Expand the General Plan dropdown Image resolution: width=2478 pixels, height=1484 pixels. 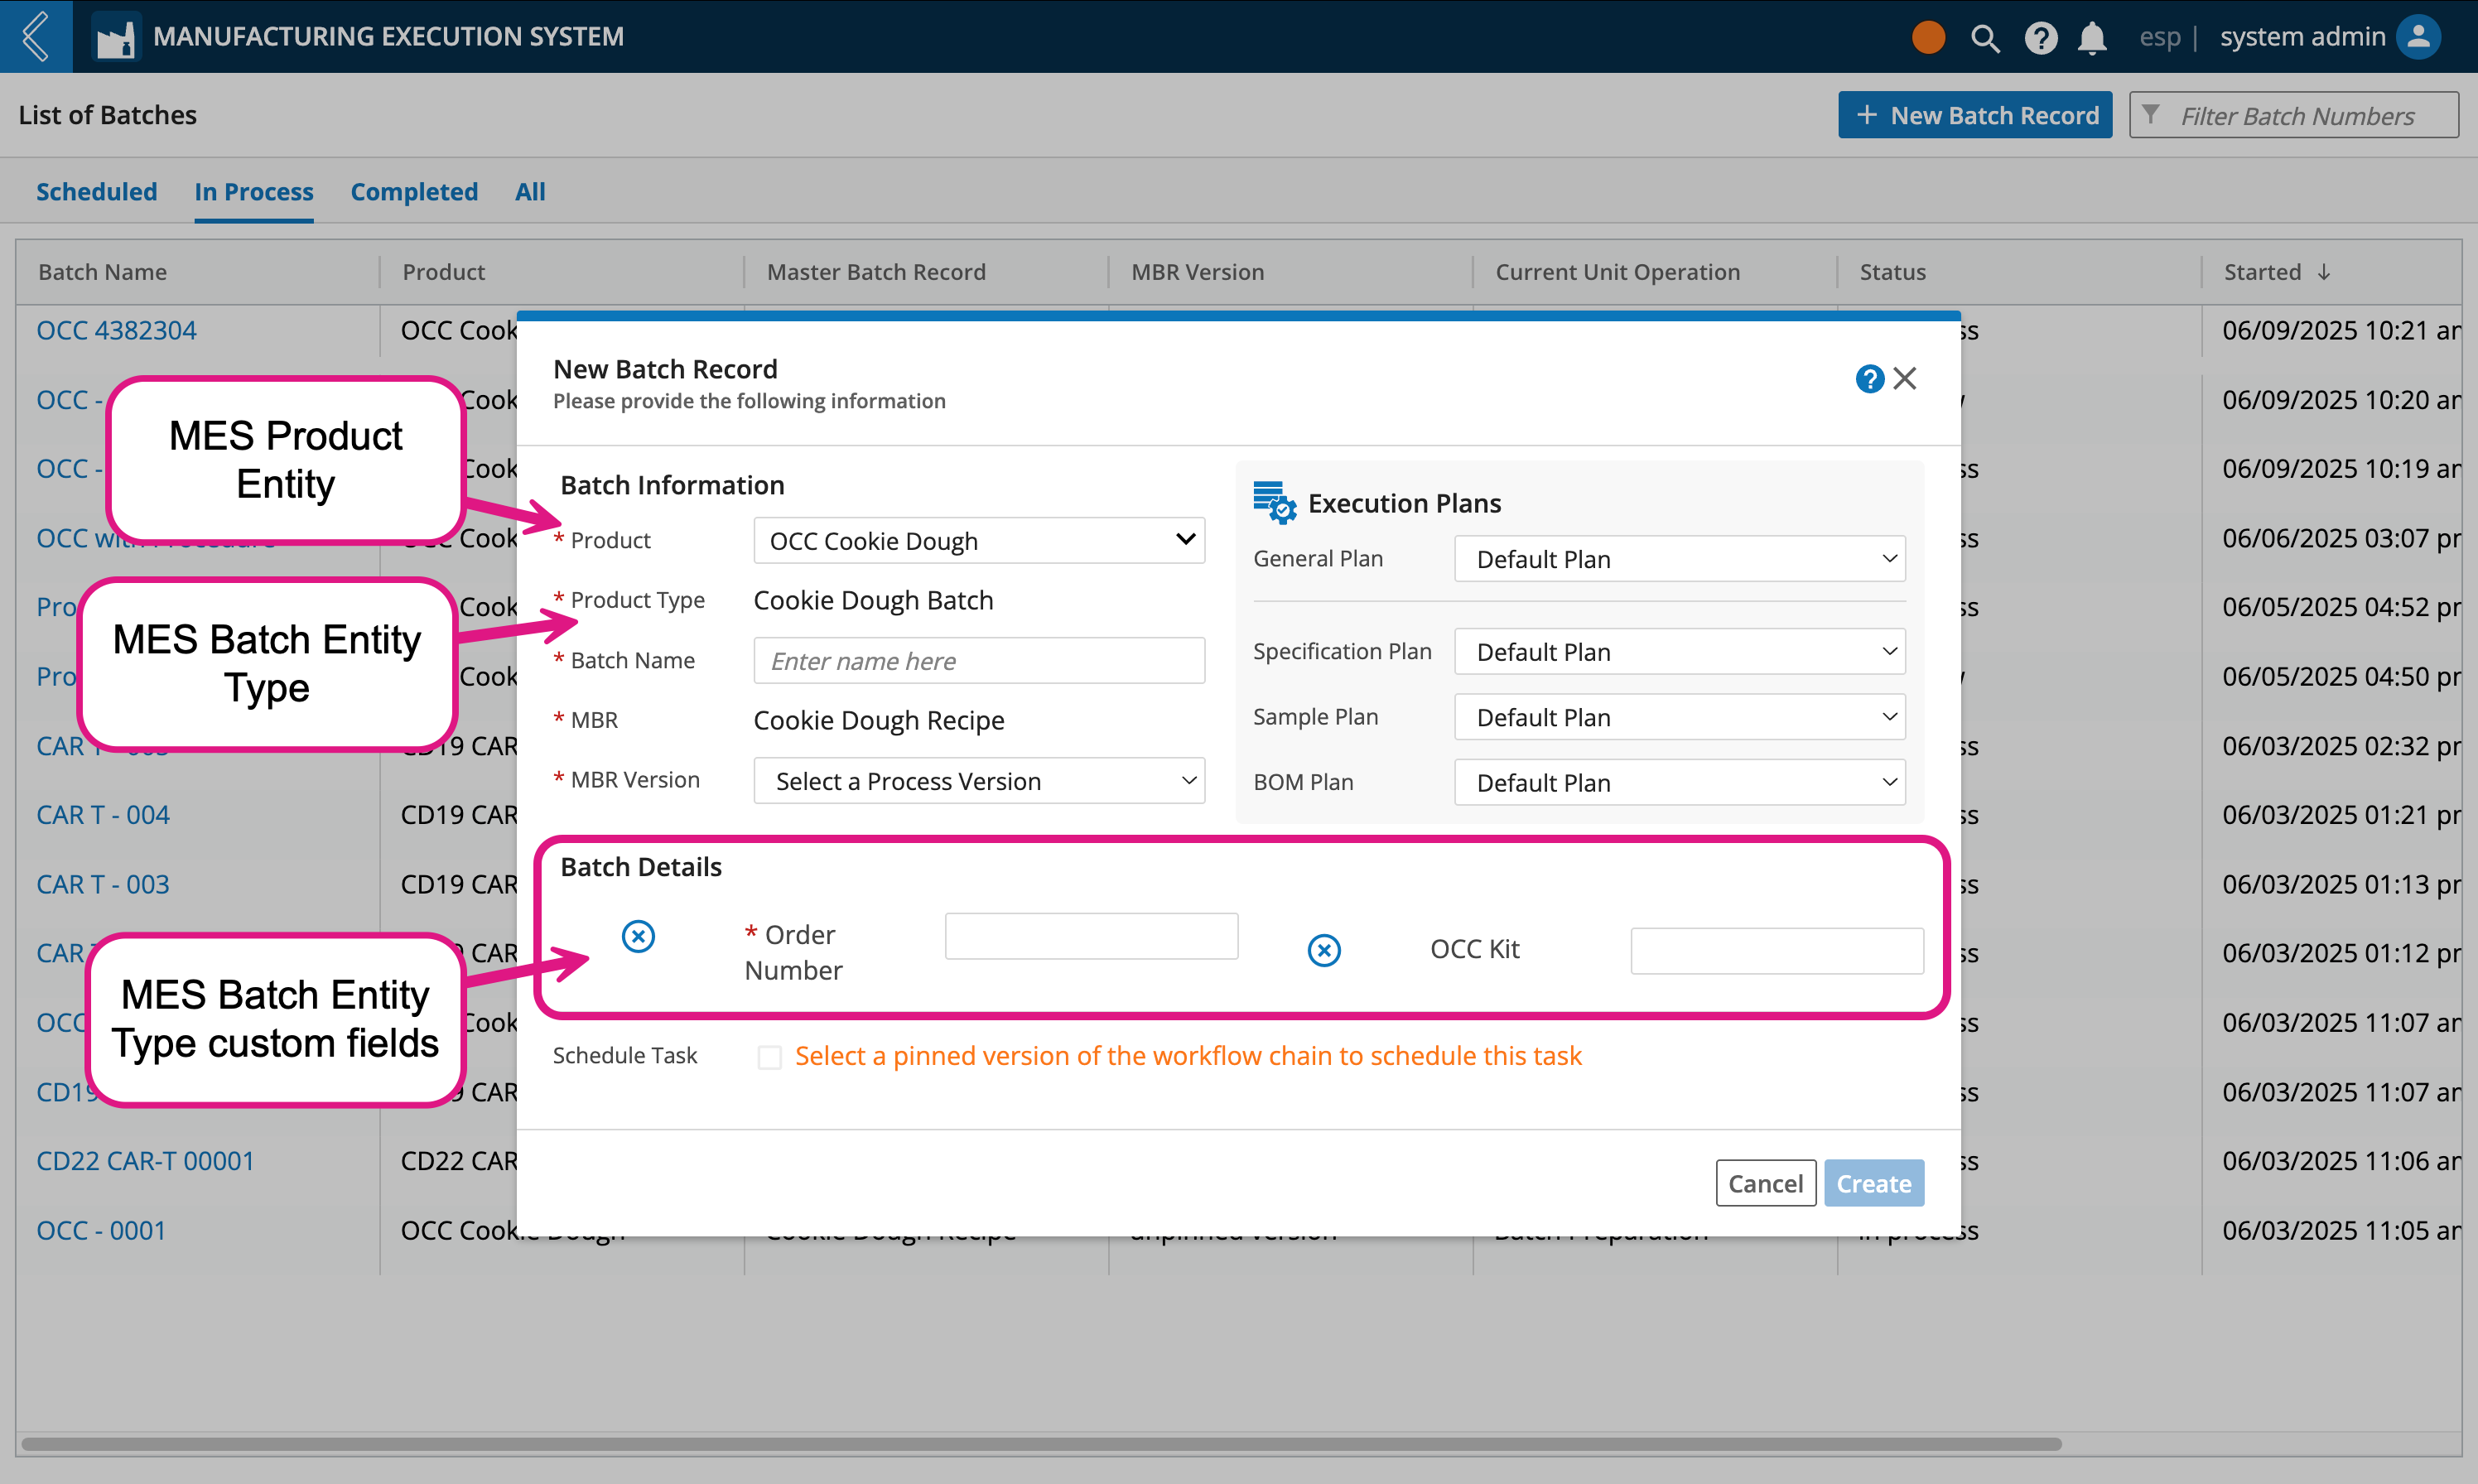pyautogui.click(x=1680, y=559)
